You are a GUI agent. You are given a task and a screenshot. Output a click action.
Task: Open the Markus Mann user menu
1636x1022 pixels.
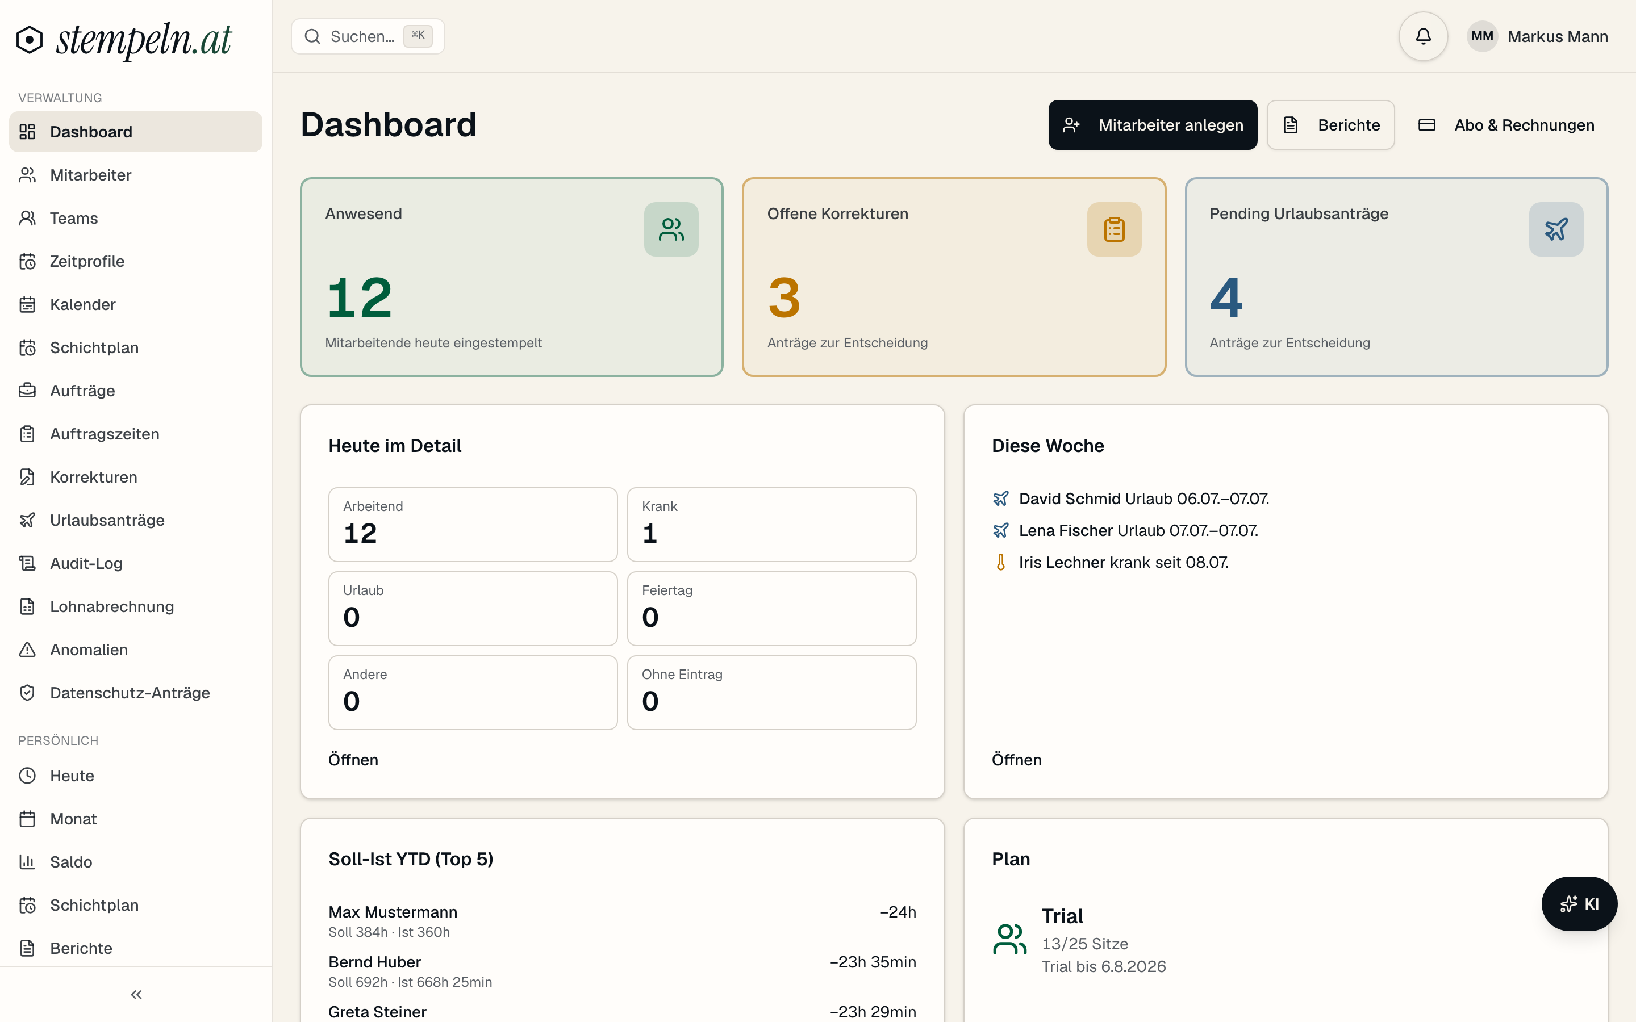(1537, 36)
